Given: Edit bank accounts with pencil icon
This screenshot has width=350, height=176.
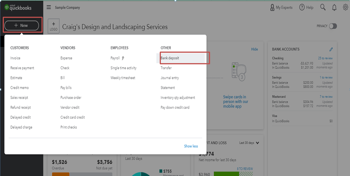Looking at the screenshot, I should pyautogui.click(x=331, y=49).
